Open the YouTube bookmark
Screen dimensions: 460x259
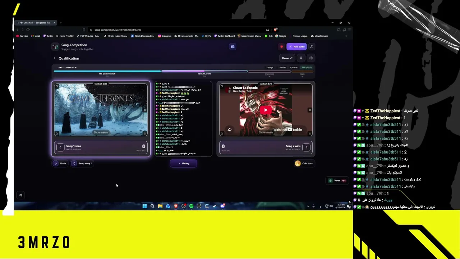coord(22,36)
